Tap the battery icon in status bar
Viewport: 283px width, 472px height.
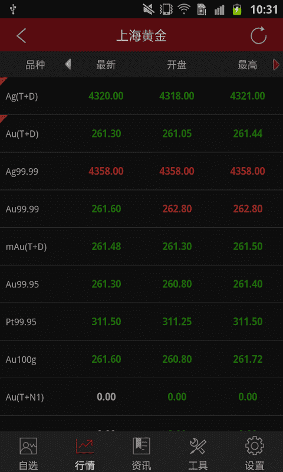[237, 9]
